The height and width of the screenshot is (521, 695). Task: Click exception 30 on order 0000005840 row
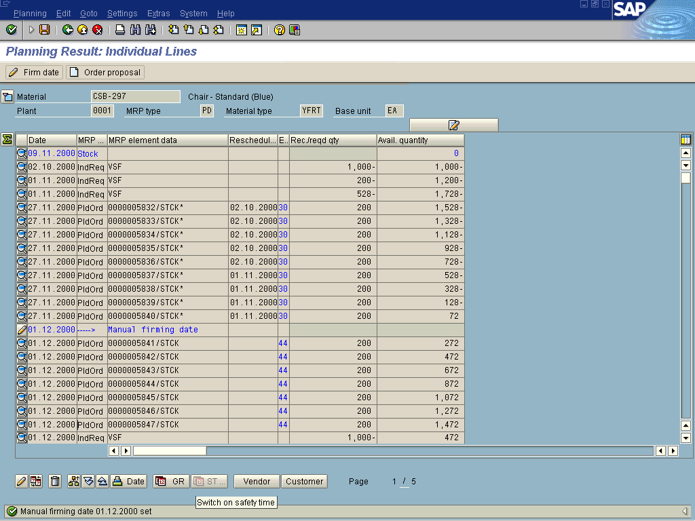283,316
